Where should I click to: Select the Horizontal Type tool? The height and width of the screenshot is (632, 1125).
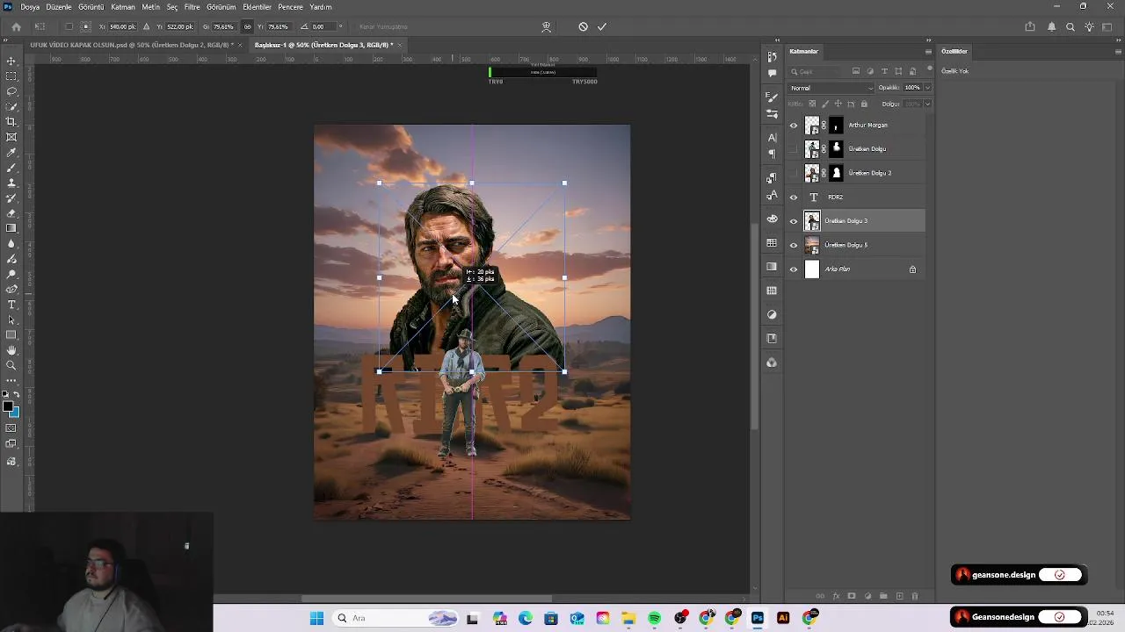pyautogui.click(x=11, y=305)
